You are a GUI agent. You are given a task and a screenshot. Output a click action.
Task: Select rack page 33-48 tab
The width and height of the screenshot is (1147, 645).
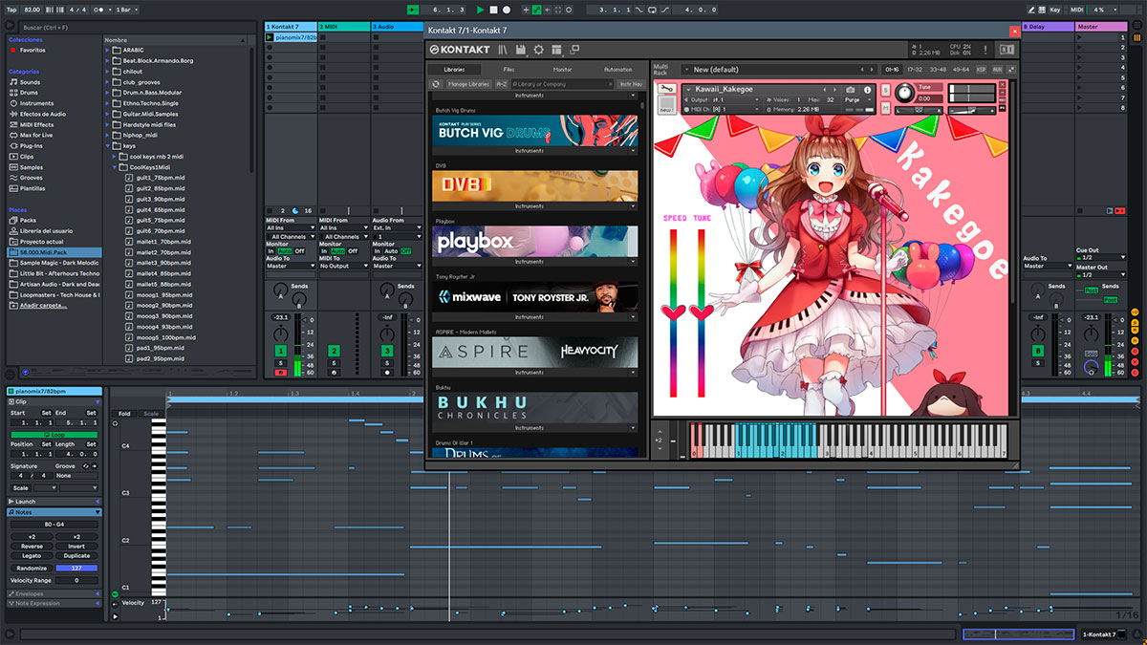938,70
